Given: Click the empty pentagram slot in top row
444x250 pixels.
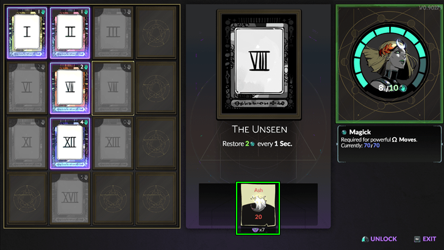Looking at the screenshot, I should (x=156, y=33).
